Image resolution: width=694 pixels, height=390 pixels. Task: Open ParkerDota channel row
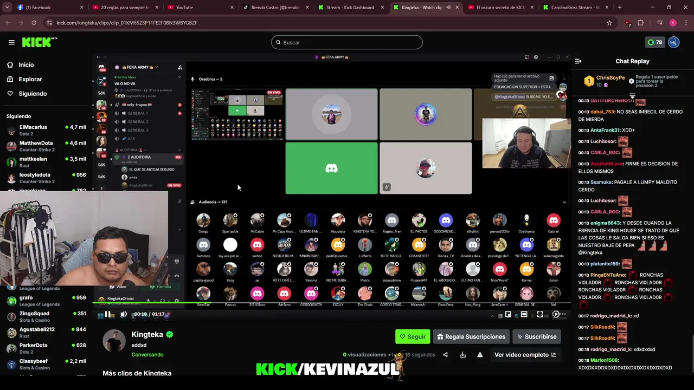coord(46,348)
